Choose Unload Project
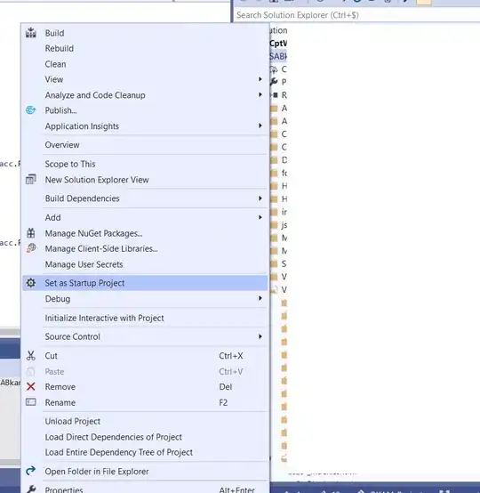This screenshot has width=480, height=493. [x=145, y=421]
